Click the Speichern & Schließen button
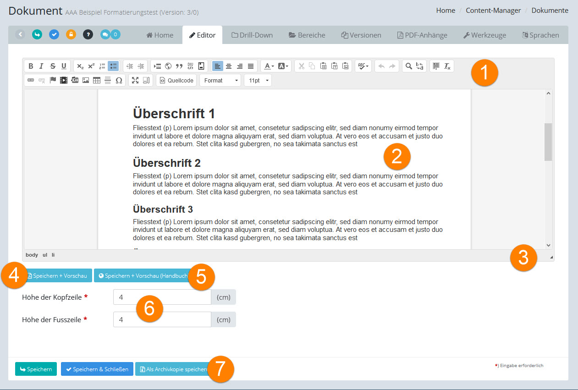Viewport: 578px width, 390px height. [97, 369]
